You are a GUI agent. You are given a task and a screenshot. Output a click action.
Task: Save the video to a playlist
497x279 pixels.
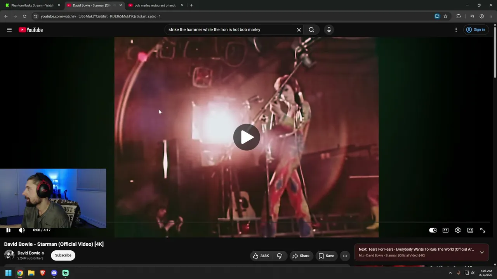coord(326,256)
